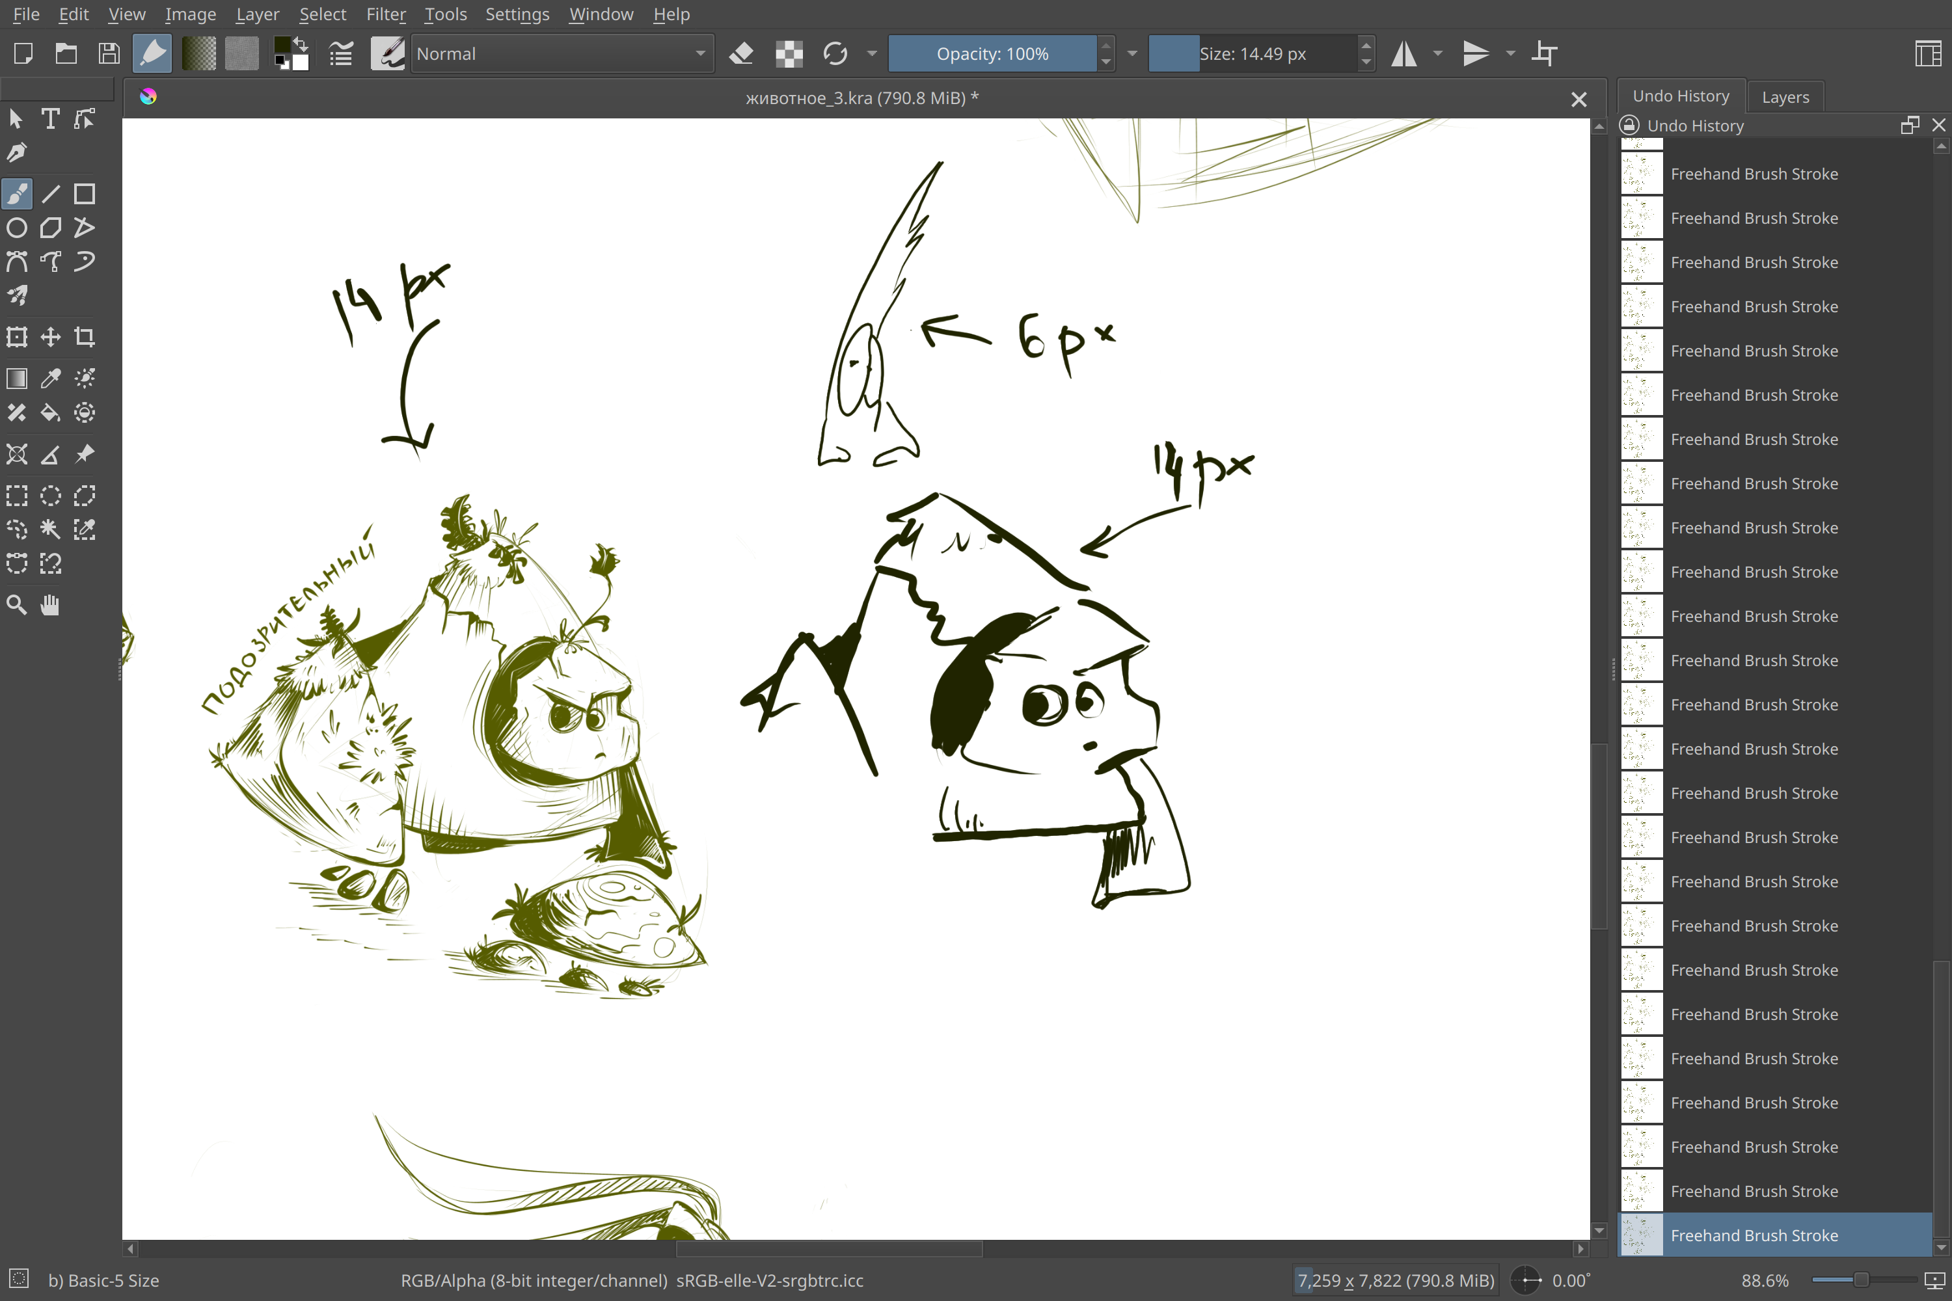The width and height of the screenshot is (1952, 1301).
Task: Select the Zoom magnifier tool
Action: click(x=17, y=605)
